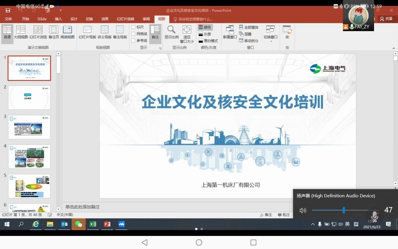This screenshot has height=249, width=398.
Task: Click 中文(中国) language indicator
Action: click(65, 215)
